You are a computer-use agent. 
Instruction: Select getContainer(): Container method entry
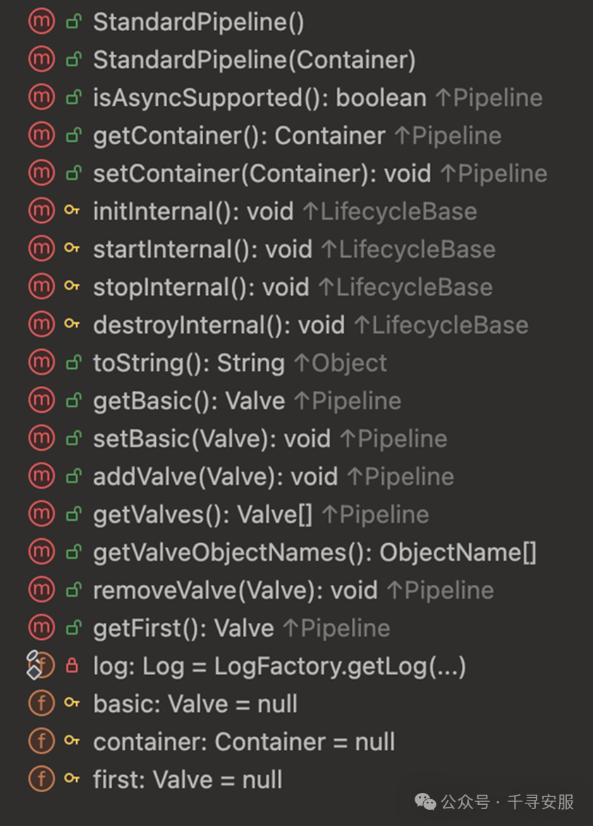coord(239,135)
